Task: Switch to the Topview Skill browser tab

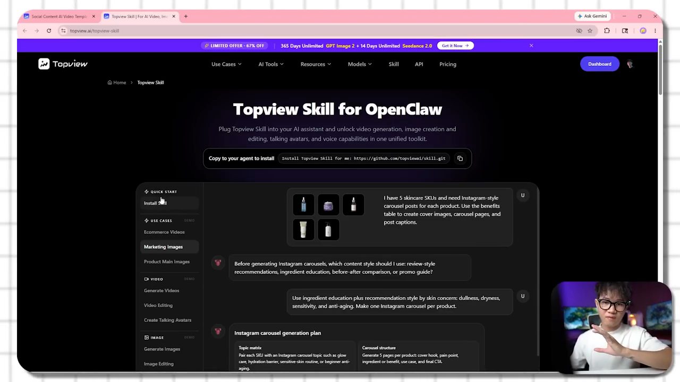Action: tap(139, 16)
